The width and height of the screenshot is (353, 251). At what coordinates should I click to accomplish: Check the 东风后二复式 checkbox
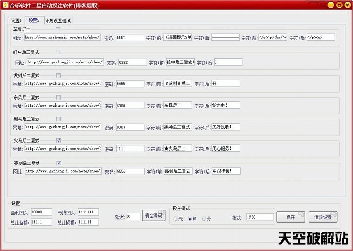pyautogui.click(x=59, y=97)
